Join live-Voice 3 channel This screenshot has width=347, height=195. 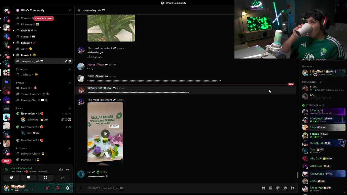(44, 140)
